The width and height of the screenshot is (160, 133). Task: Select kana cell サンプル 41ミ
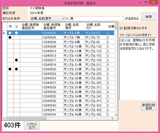[x=96, y=101]
